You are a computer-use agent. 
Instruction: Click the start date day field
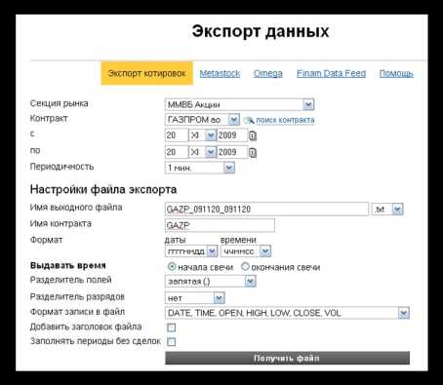click(x=177, y=135)
